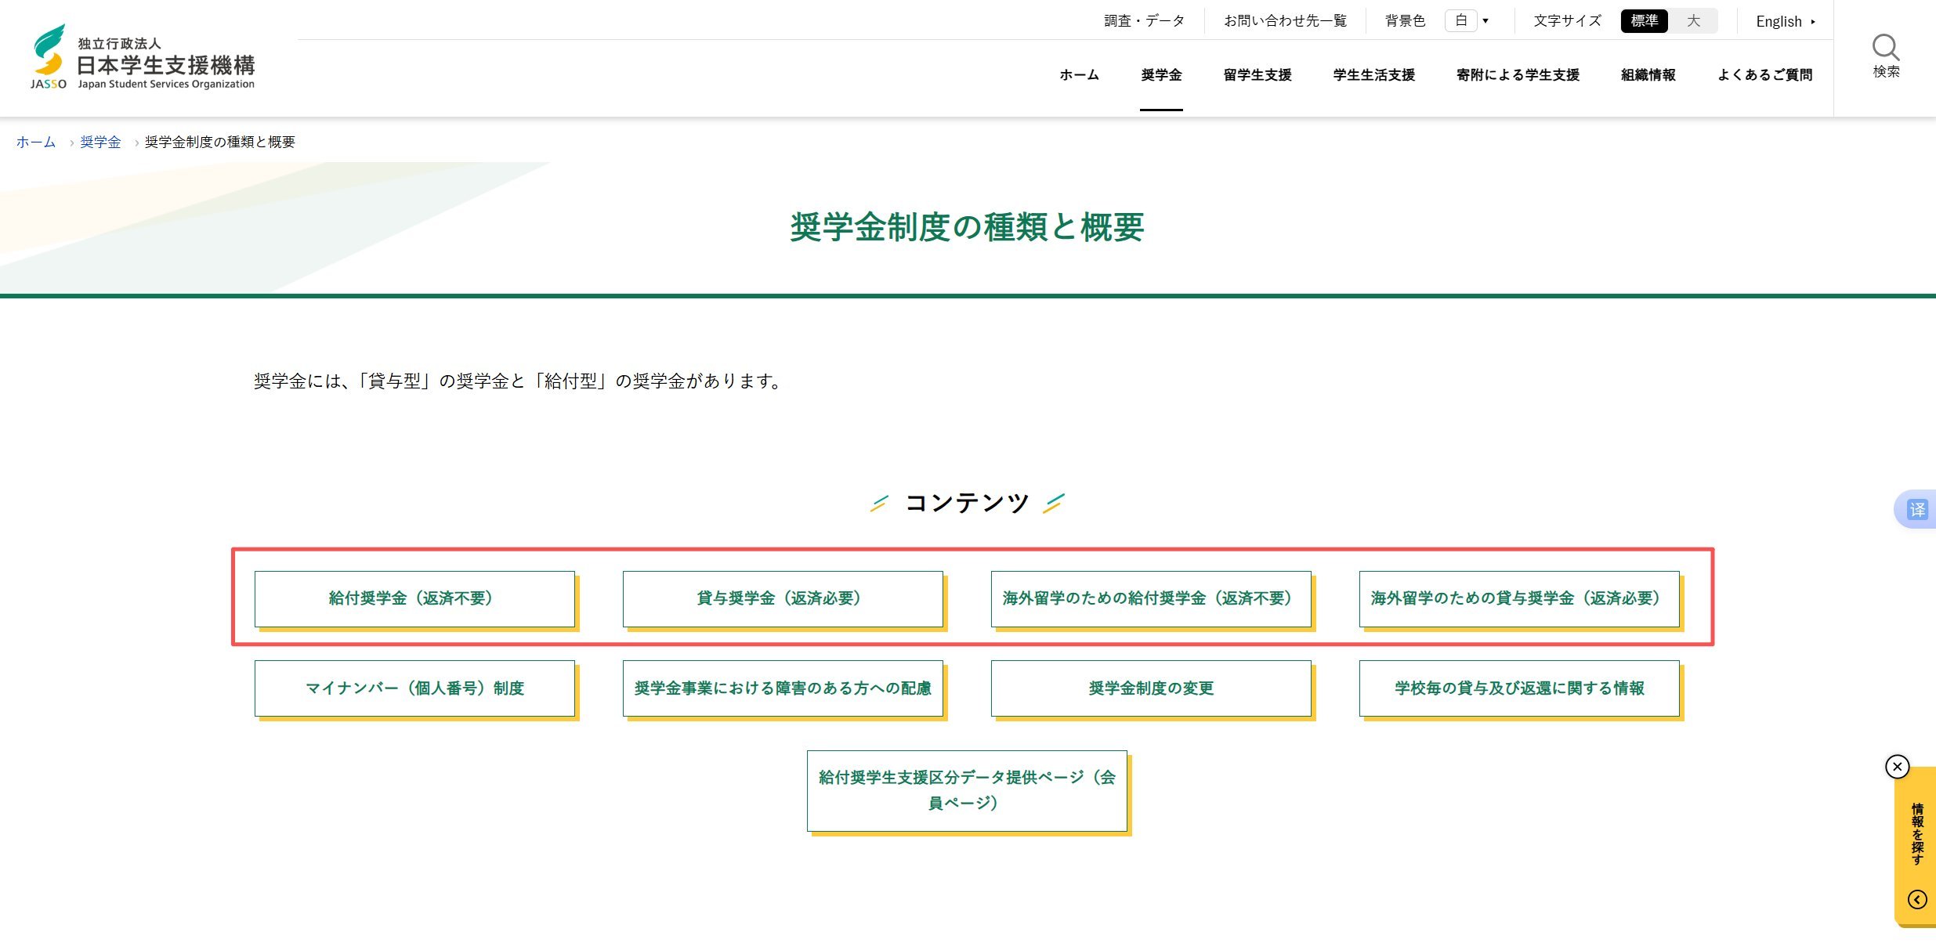Click the 情報を探す side tab

(x=1916, y=834)
